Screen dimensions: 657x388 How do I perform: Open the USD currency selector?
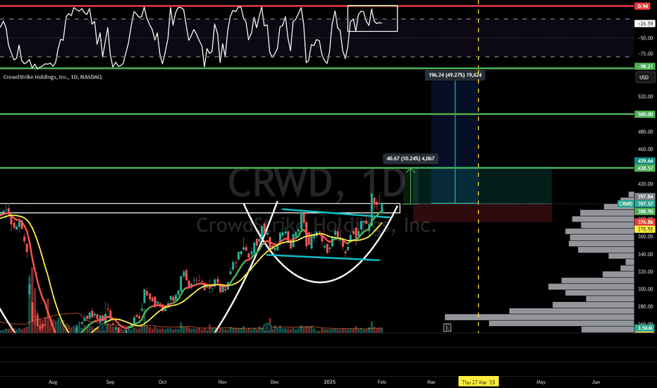tap(644, 77)
